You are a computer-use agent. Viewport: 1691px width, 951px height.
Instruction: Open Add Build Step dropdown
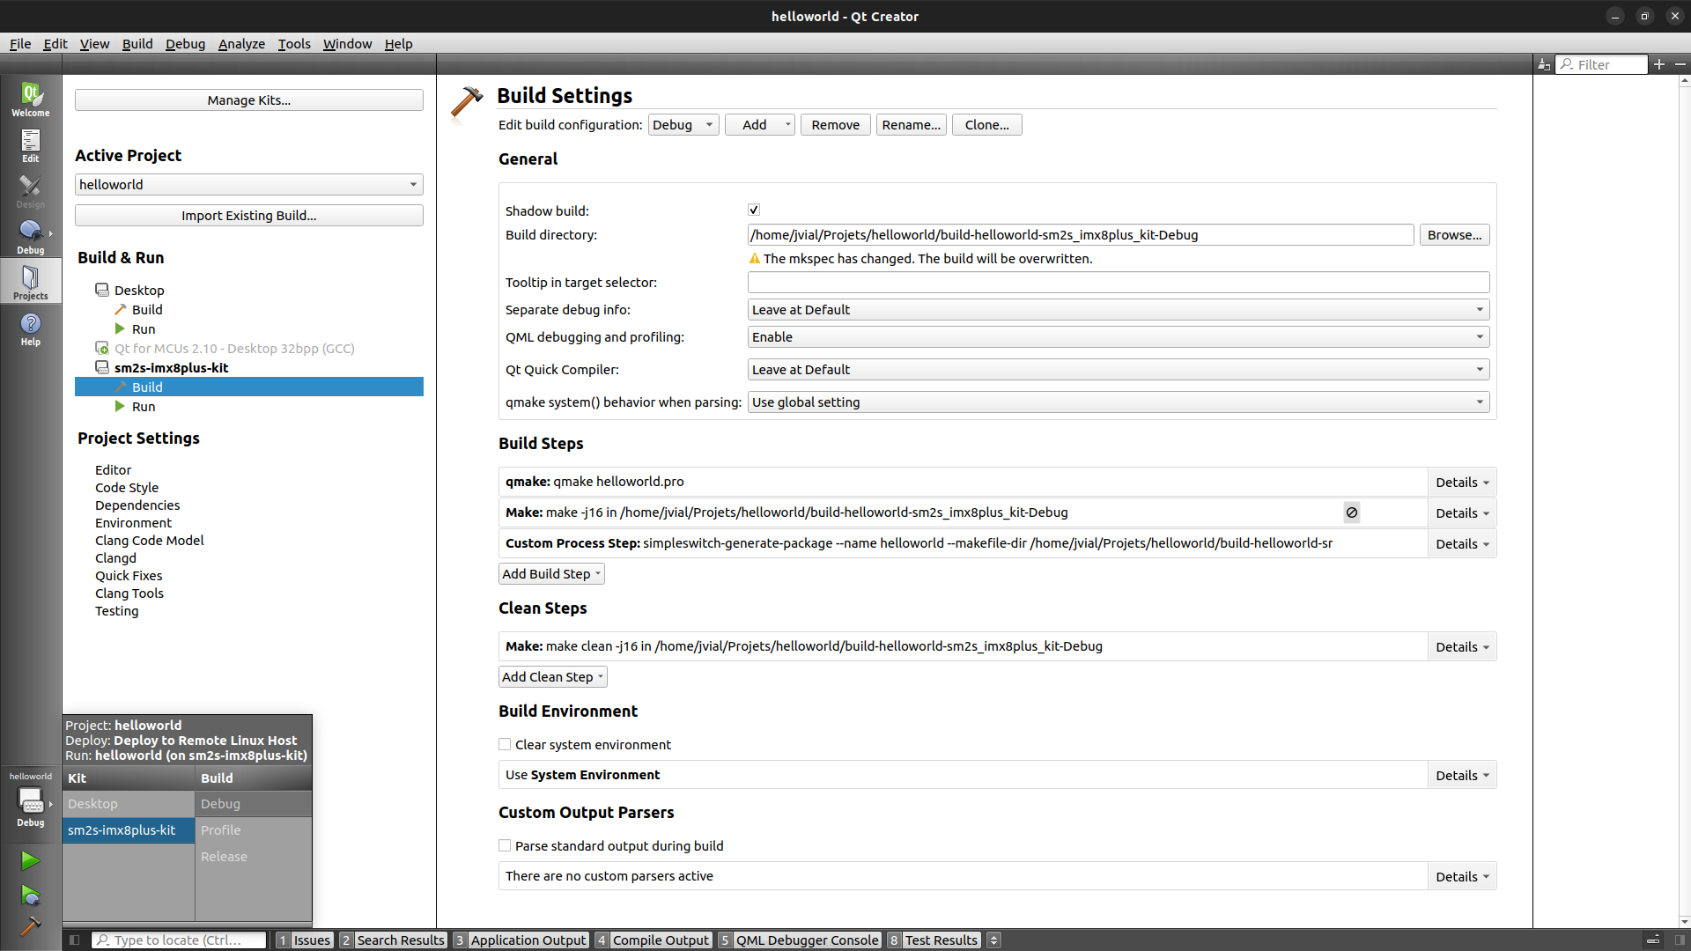pos(551,574)
